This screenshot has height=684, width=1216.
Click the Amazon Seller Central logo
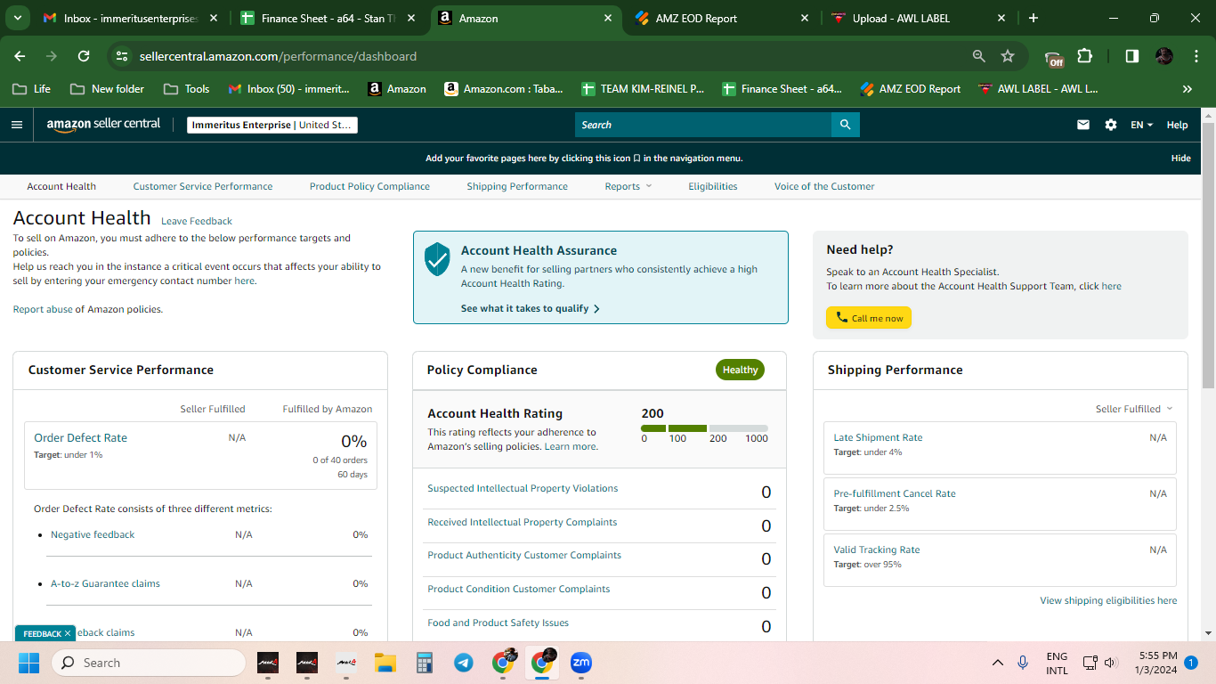(x=103, y=125)
